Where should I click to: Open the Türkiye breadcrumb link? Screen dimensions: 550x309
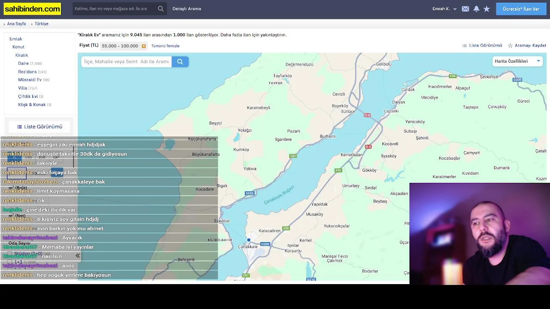click(42, 24)
